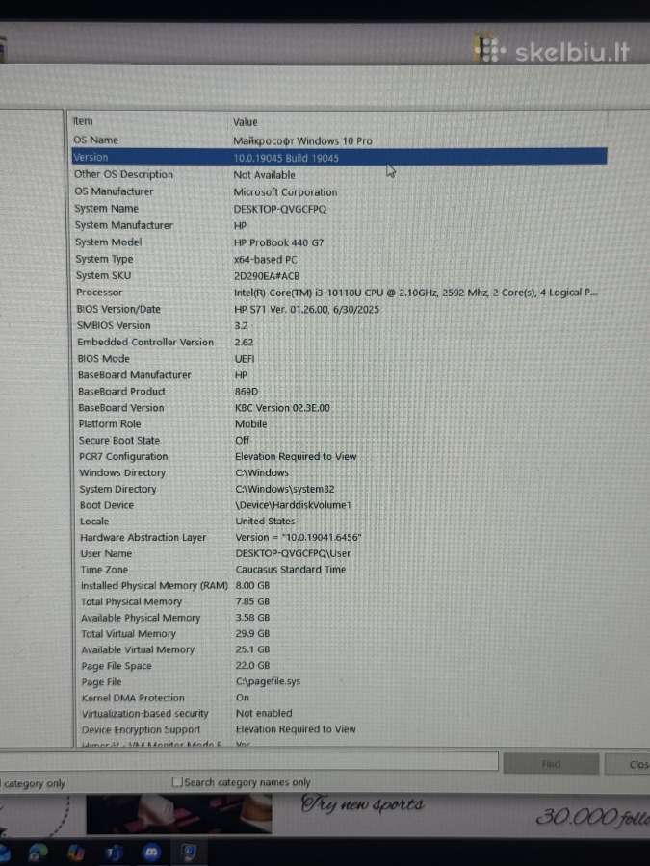Click the 'Caucasus Standard Time' value
This screenshot has width=650, height=866.
pos(291,569)
